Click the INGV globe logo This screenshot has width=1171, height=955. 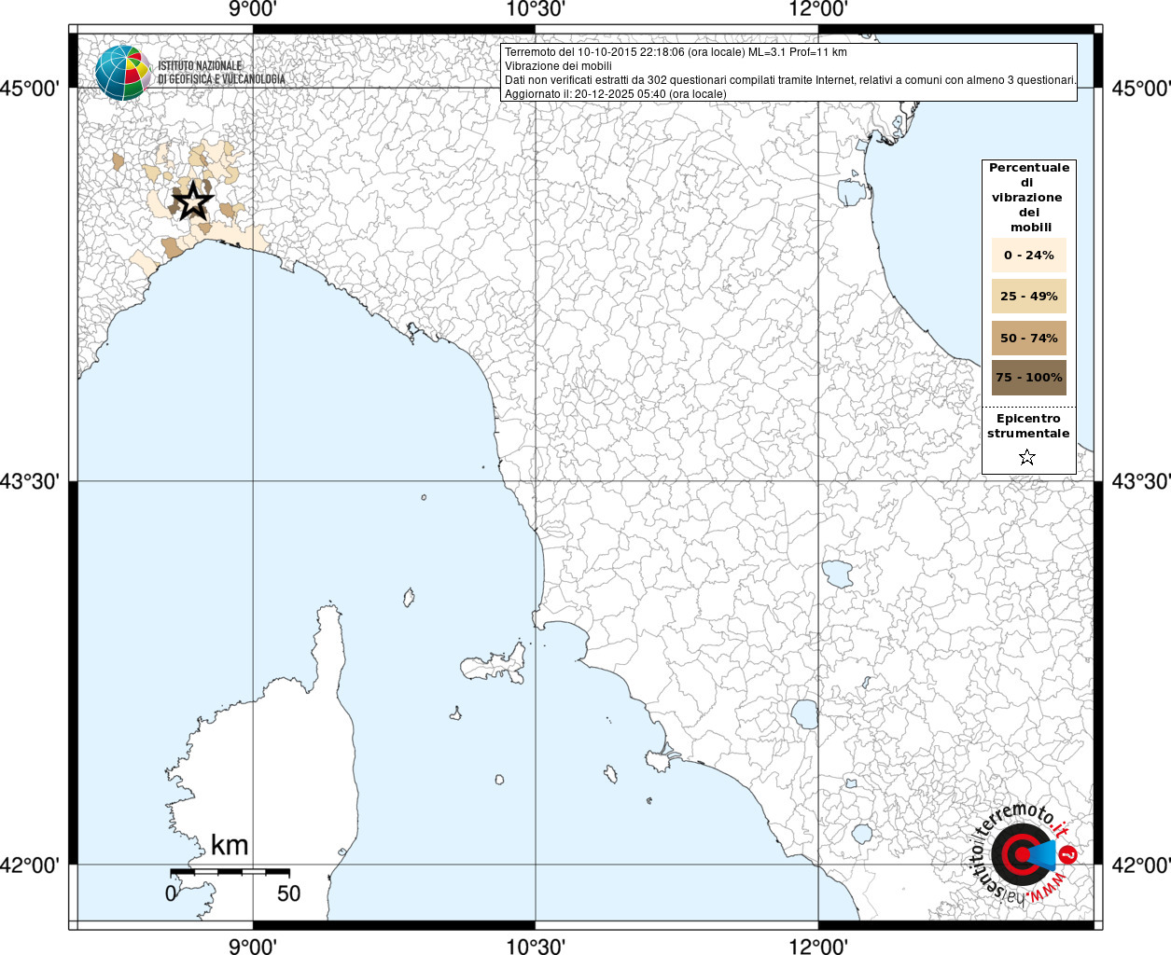pos(123,73)
